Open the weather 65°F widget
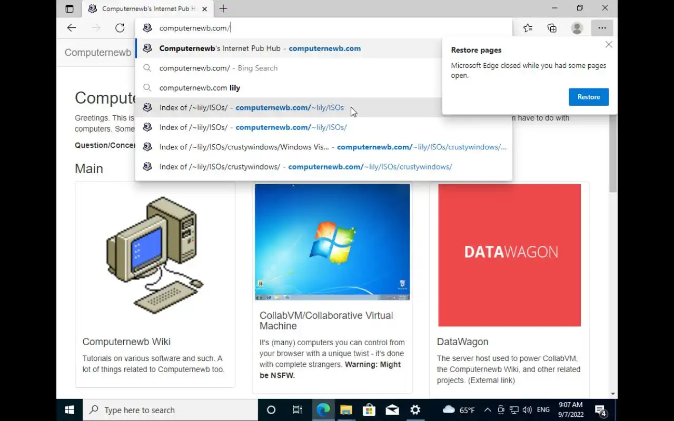 (x=459, y=410)
